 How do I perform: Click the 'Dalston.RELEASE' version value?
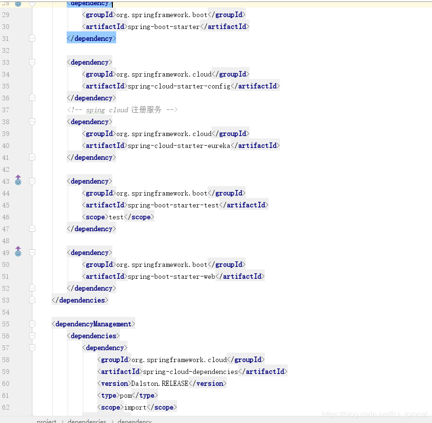coord(160,384)
